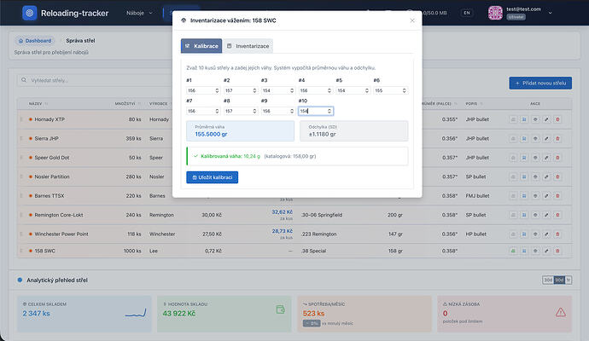Click Přidat novou střelu button
This screenshot has width=589, height=341.
click(539, 83)
